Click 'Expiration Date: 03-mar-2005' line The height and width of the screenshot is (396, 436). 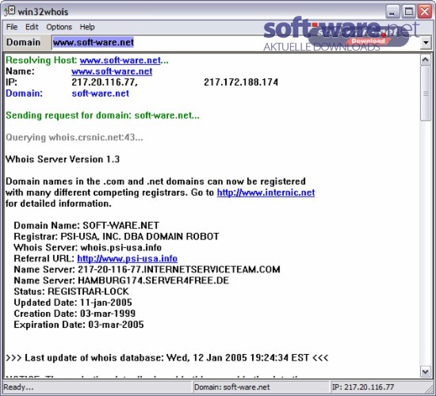[78, 325]
